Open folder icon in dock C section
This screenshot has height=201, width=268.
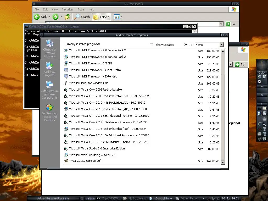pyautogui.click(x=264, y=108)
